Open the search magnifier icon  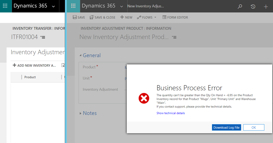(x=240, y=6)
